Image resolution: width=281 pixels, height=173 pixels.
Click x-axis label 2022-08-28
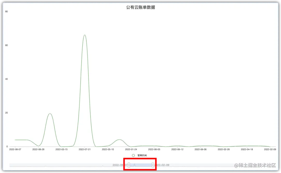coord(38,149)
